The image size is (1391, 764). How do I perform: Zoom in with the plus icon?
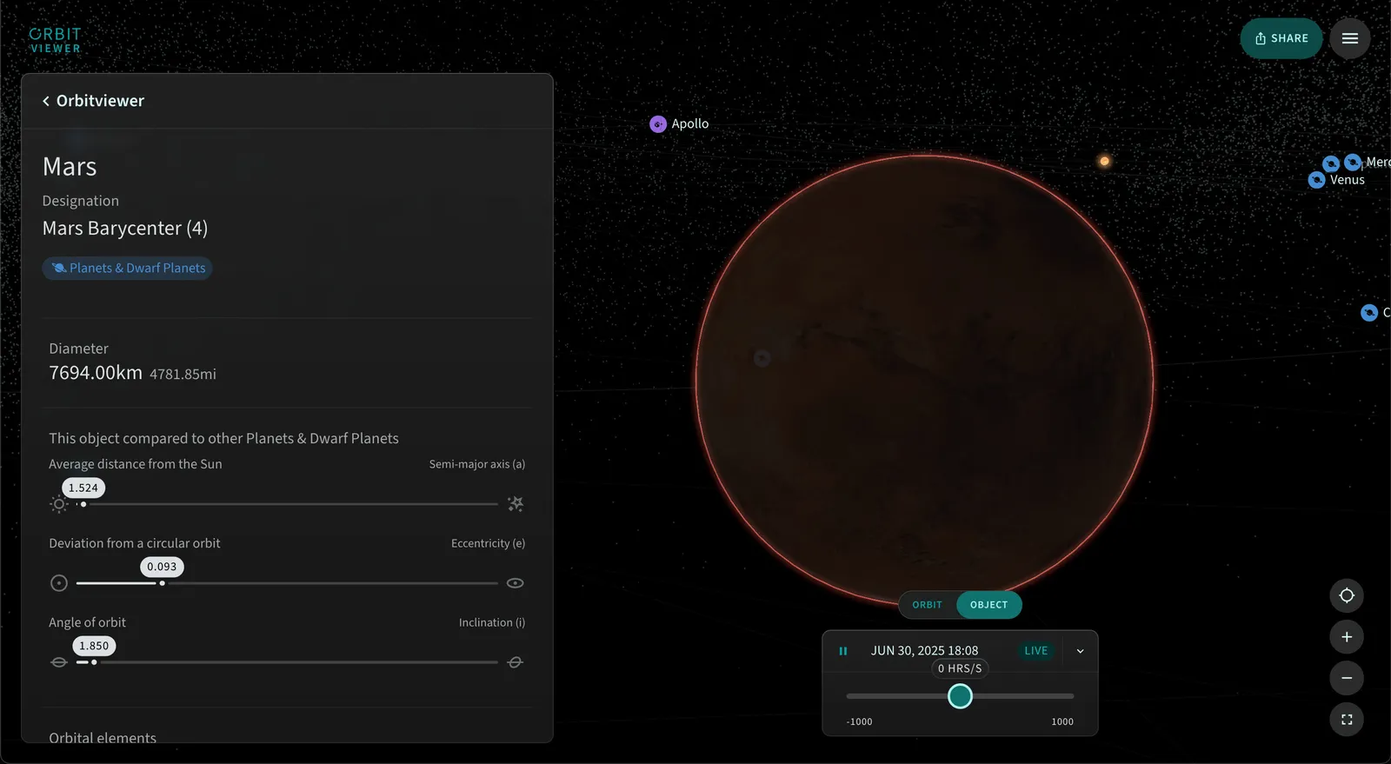1347,637
